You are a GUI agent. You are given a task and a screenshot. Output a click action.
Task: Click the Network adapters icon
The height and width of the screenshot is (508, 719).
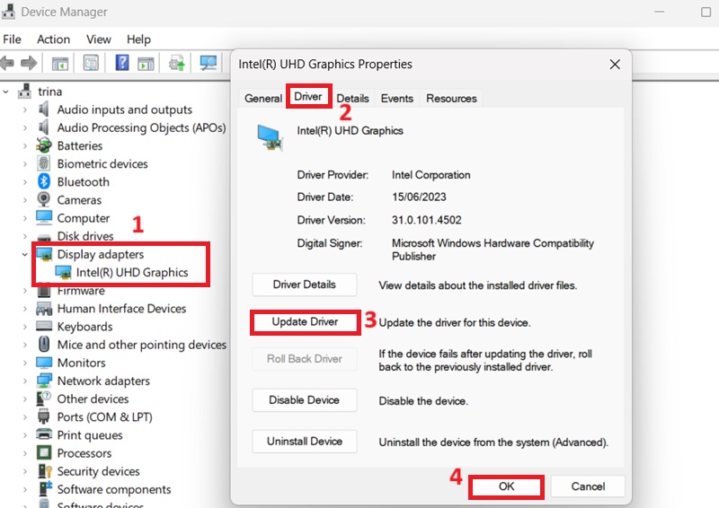(44, 381)
